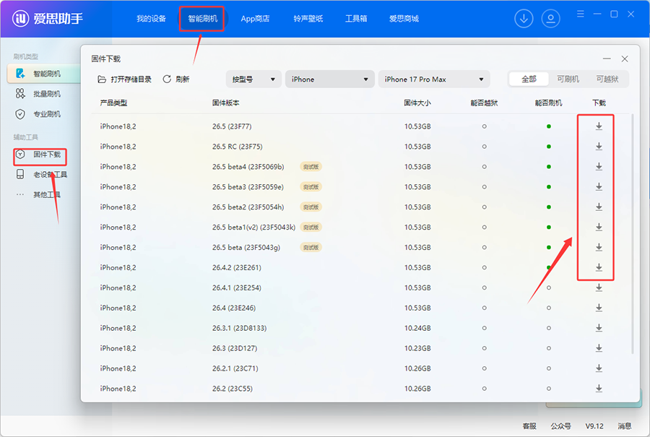The height and width of the screenshot is (437, 650).
Task: Select 专业刷机 in the sidebar
Action: 38,114
